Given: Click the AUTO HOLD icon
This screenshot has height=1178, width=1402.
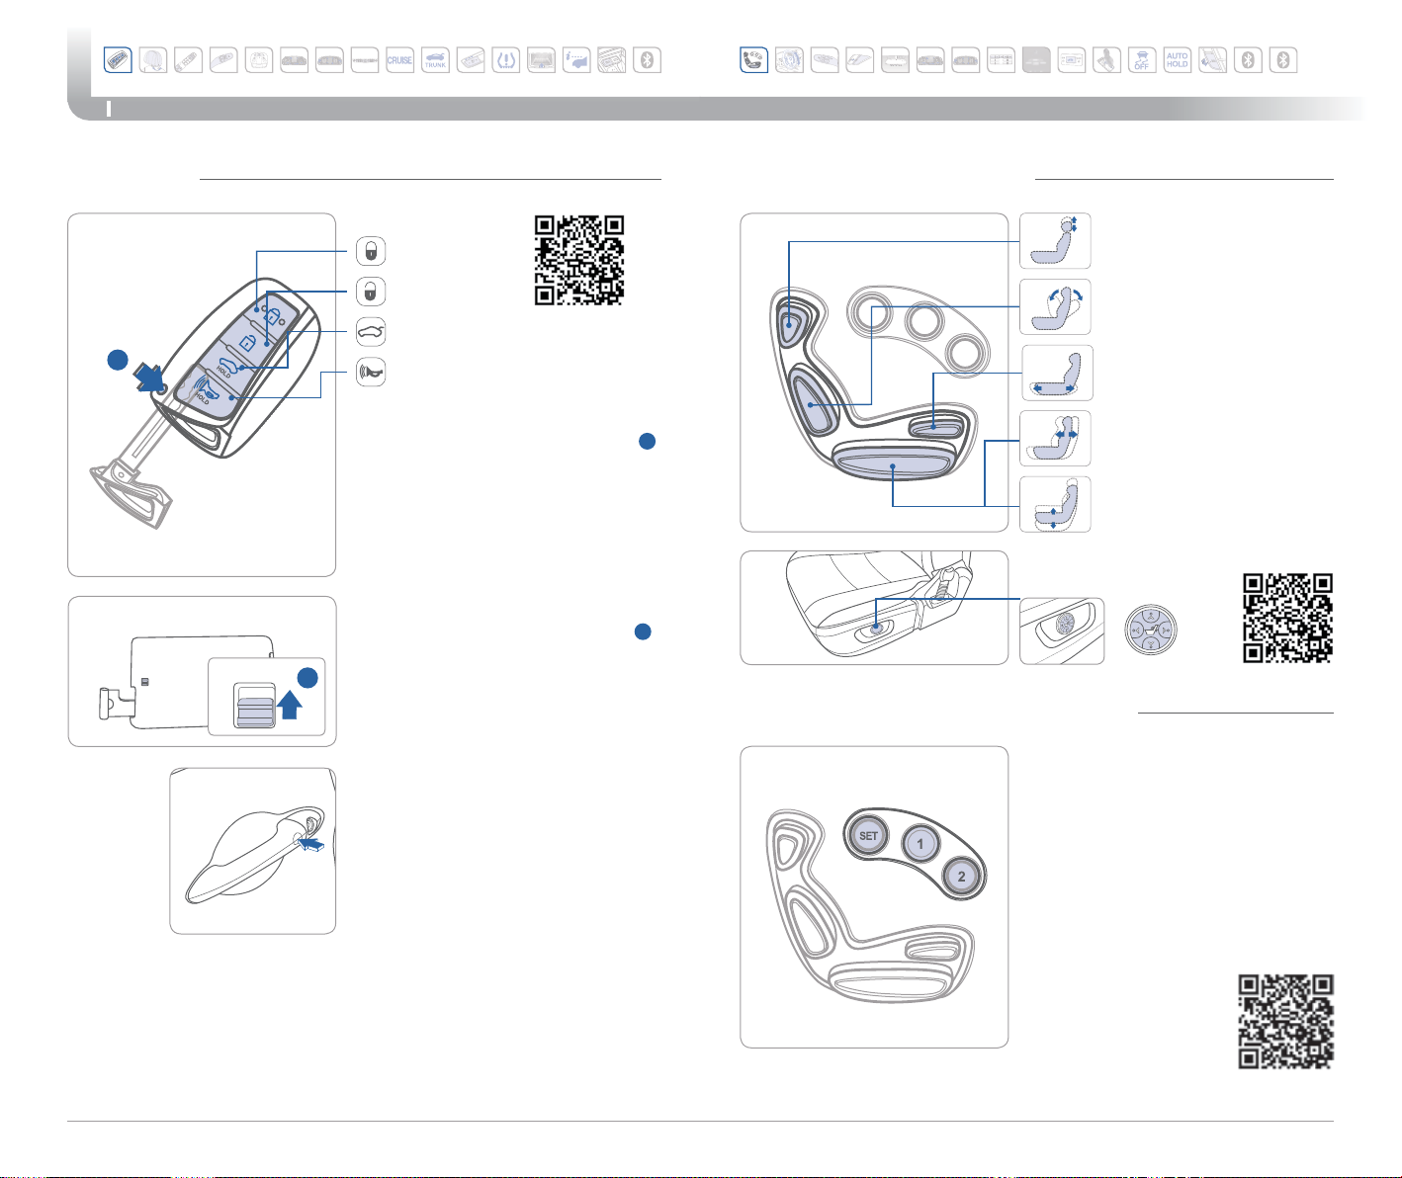Looking at the screenshot, I should point(1177,60).
